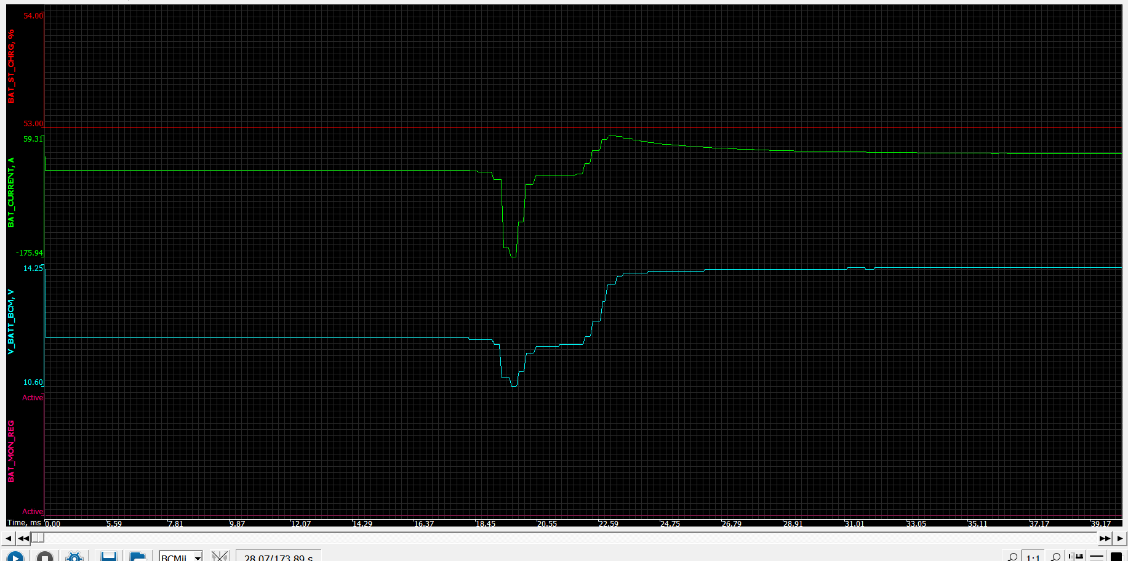The height and width of the screenshot is (561, 1128).
Task: Click the stop recording button
Action: [x=44, y=557]
